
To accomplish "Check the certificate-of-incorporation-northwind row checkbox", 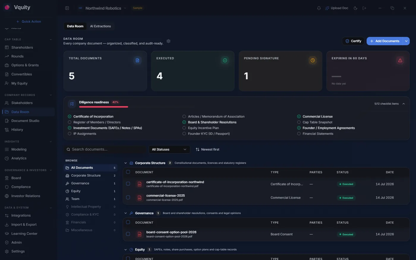I will pyautogui.click(x=128, y=184).
